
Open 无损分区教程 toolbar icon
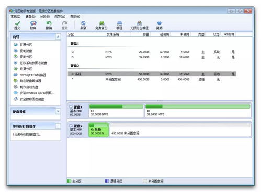point(139,23)
